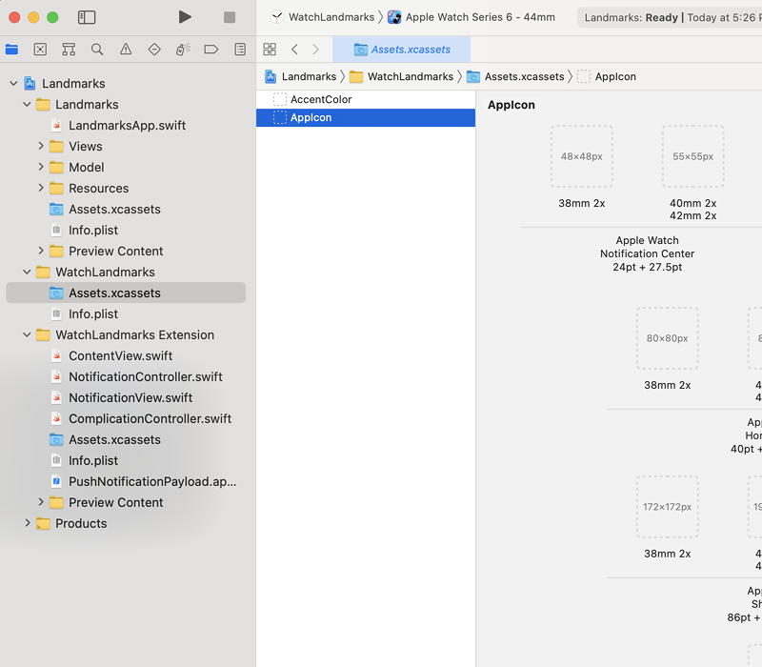Expand the Model folder

(41, 167)
